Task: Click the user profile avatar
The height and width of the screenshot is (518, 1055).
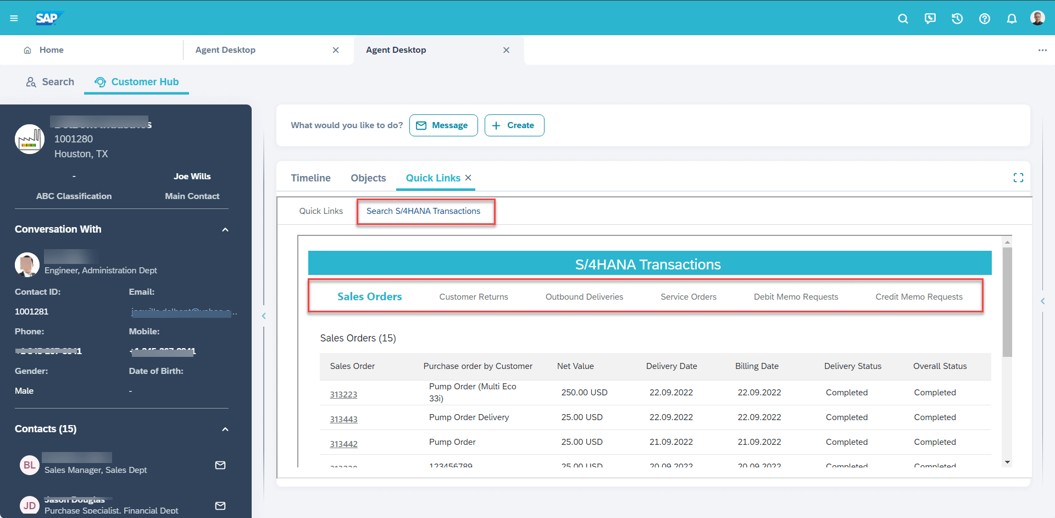Action: (x=1038, y=17)
